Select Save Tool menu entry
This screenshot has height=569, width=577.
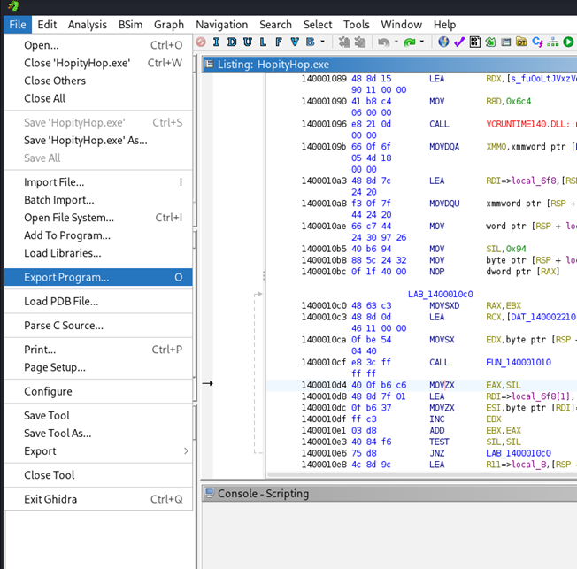click(98, 416)
